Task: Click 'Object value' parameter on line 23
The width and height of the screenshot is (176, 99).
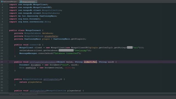Action: point(65,62)
